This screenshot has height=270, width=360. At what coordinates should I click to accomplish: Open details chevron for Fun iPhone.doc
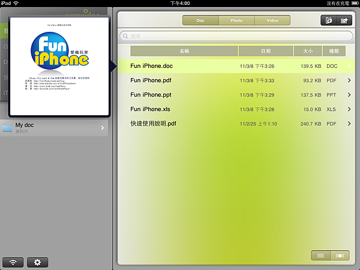coord(349,66)
